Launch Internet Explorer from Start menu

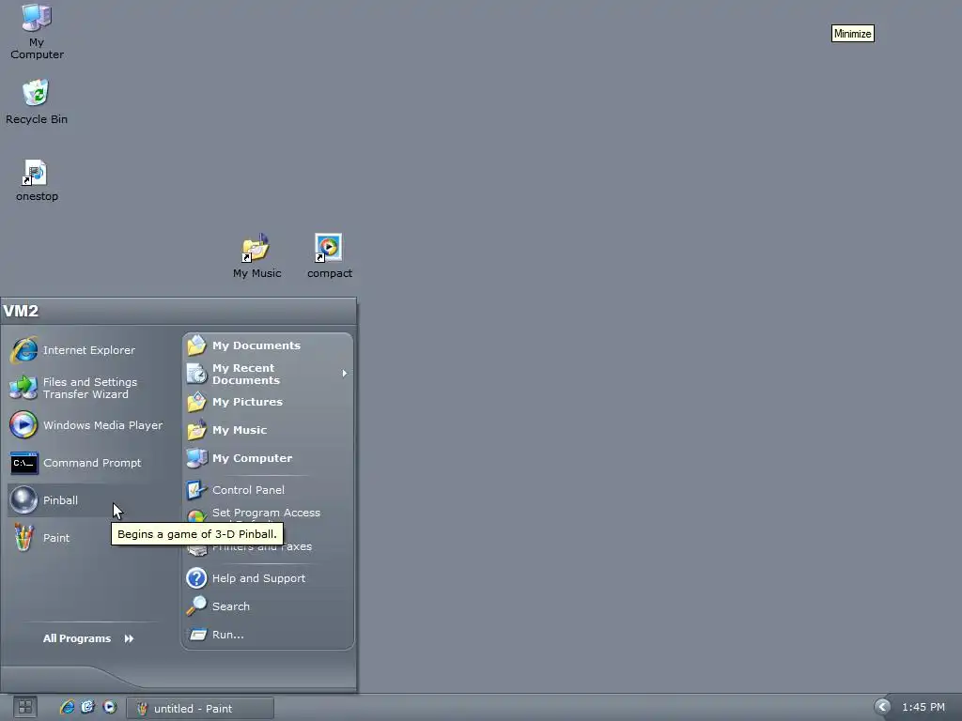coord(88,350)
